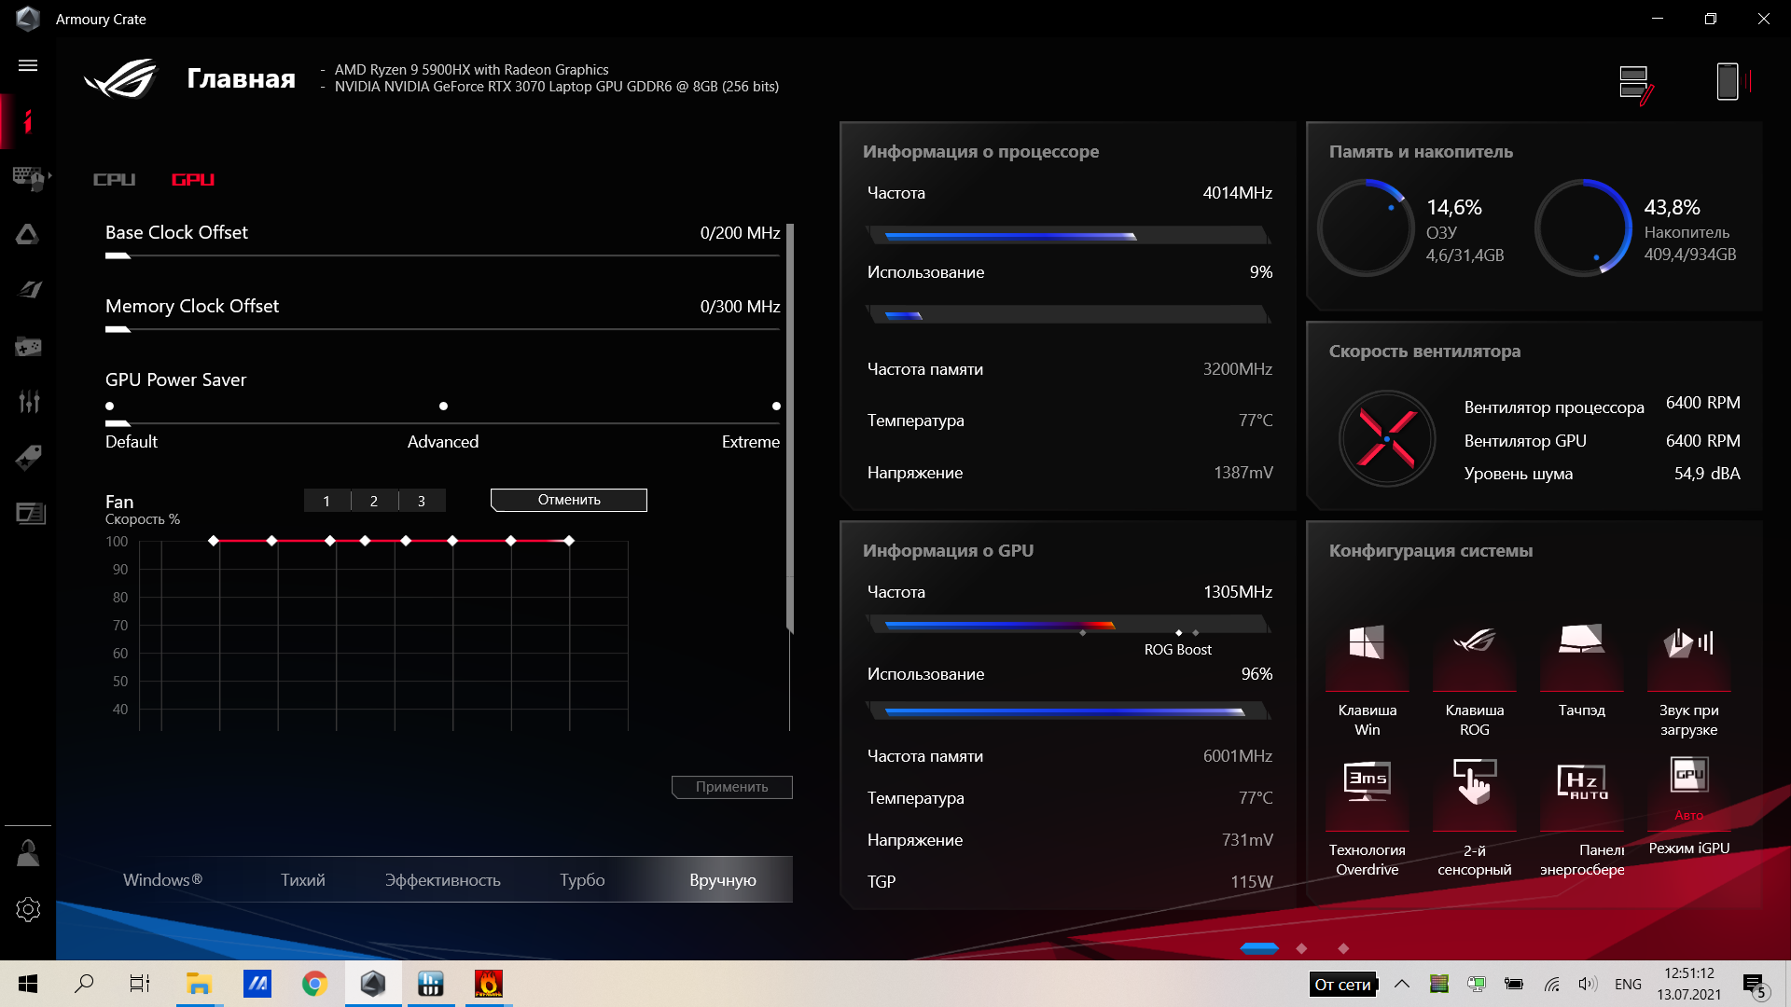This screenshot has width=1791, height=1007.
Task: Open the bar-chart monitor app on taskbar
Action: pyautogui.click(x=430, y=984)
